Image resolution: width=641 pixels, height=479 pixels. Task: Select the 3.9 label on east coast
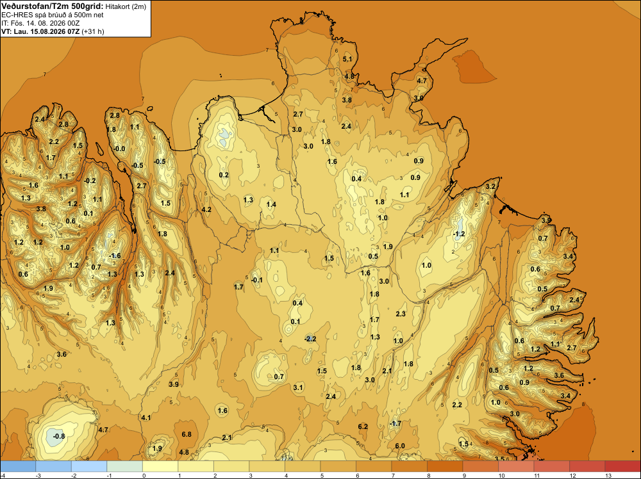pyautogui.click(x=546, y=220)
